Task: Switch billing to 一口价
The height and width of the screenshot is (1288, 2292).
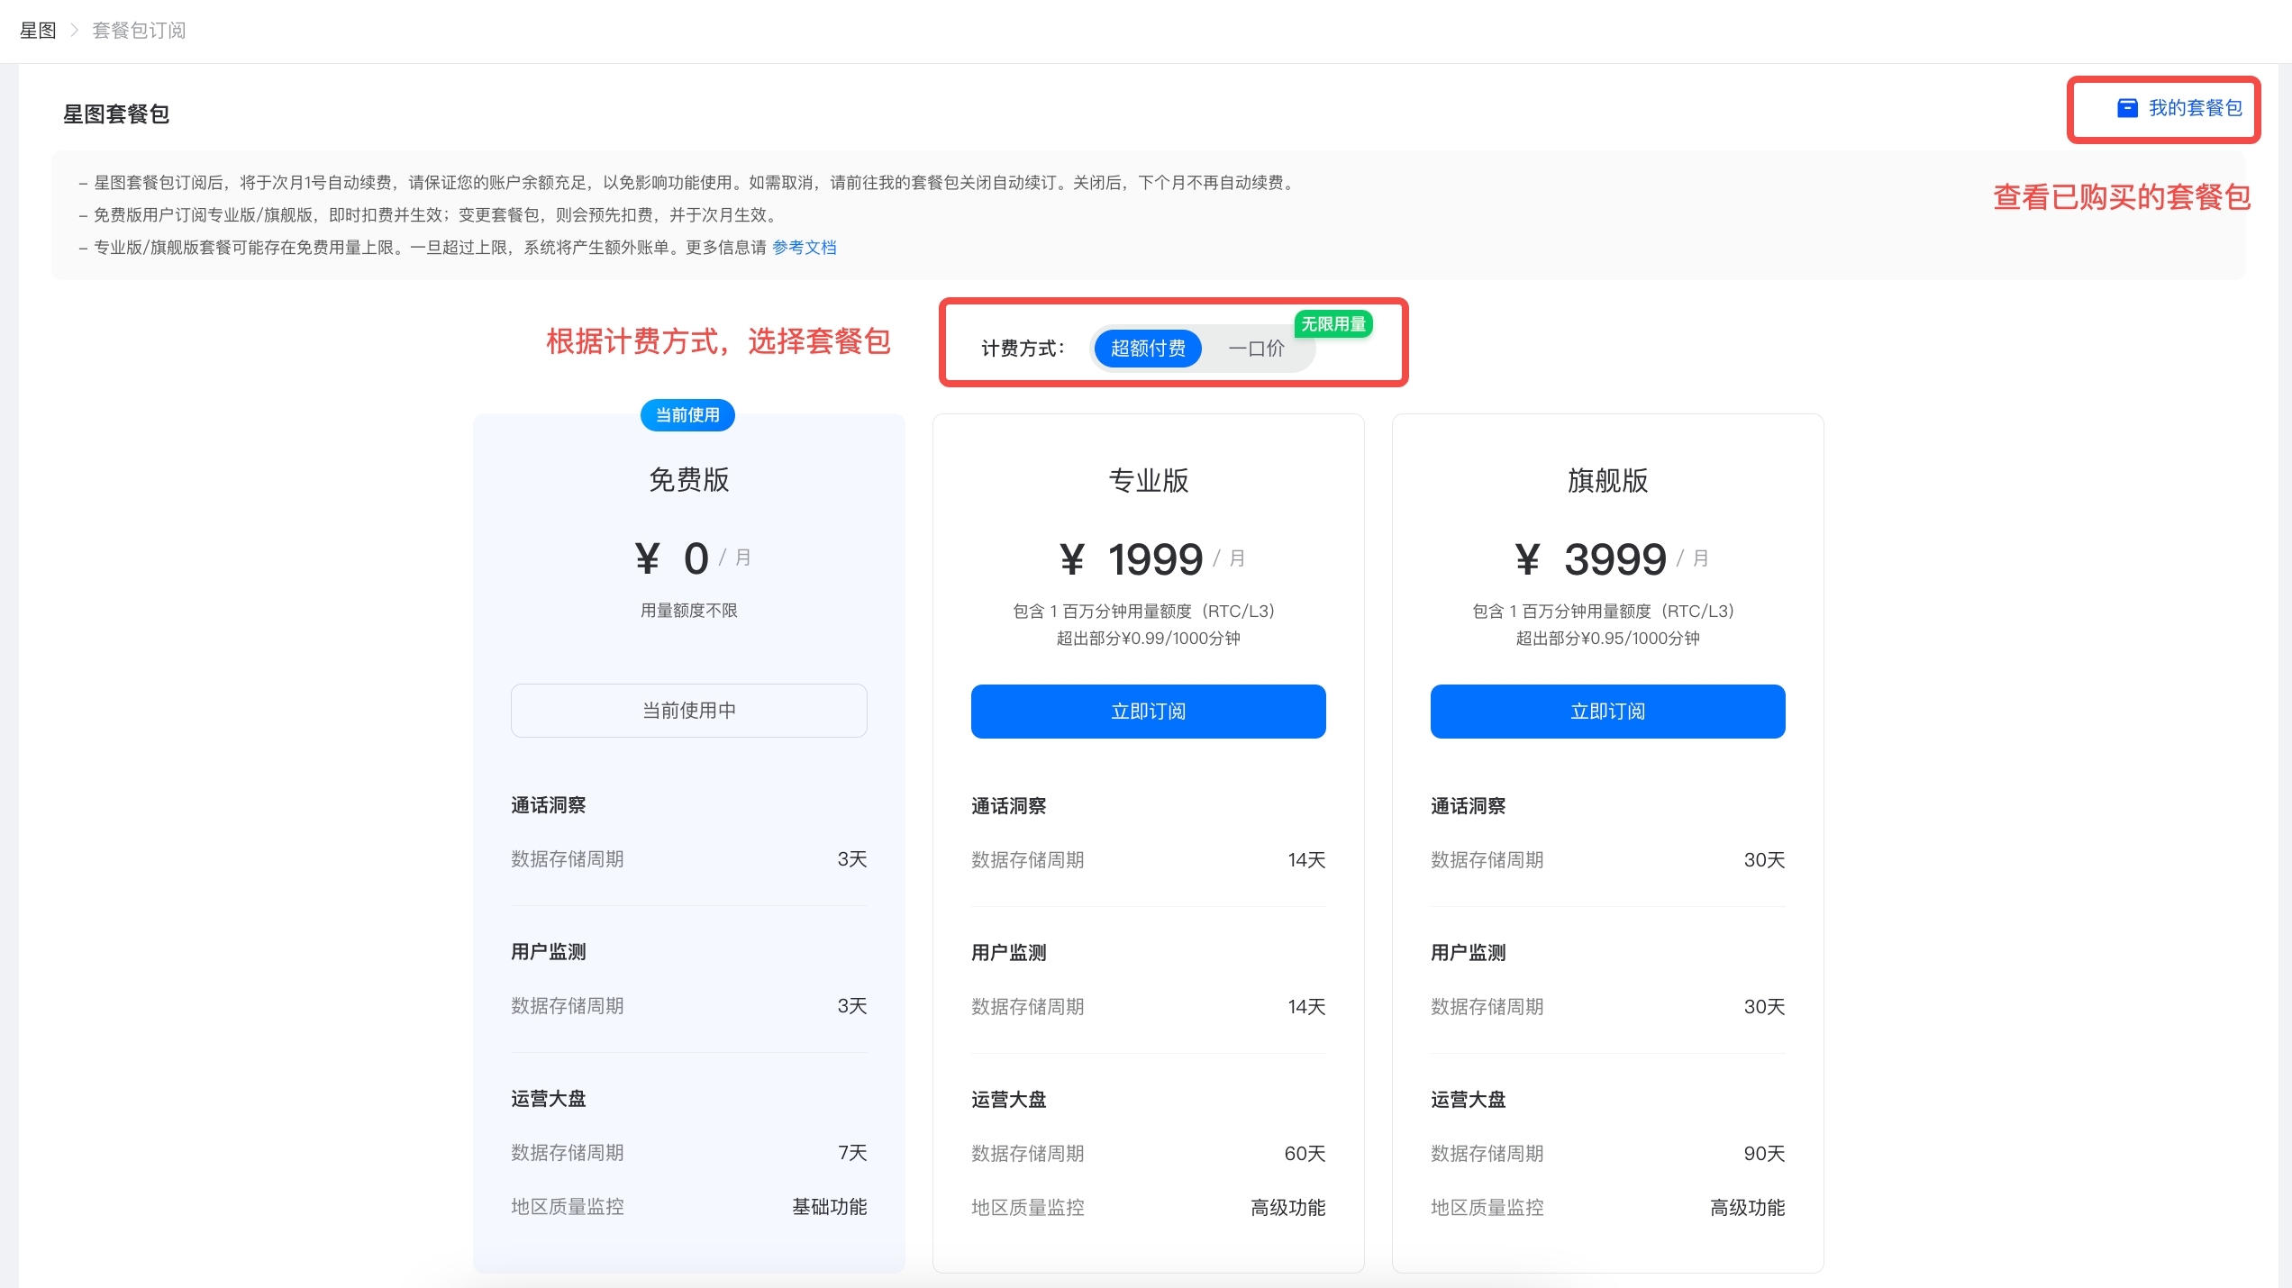Action: click(x=1257, y=349)
